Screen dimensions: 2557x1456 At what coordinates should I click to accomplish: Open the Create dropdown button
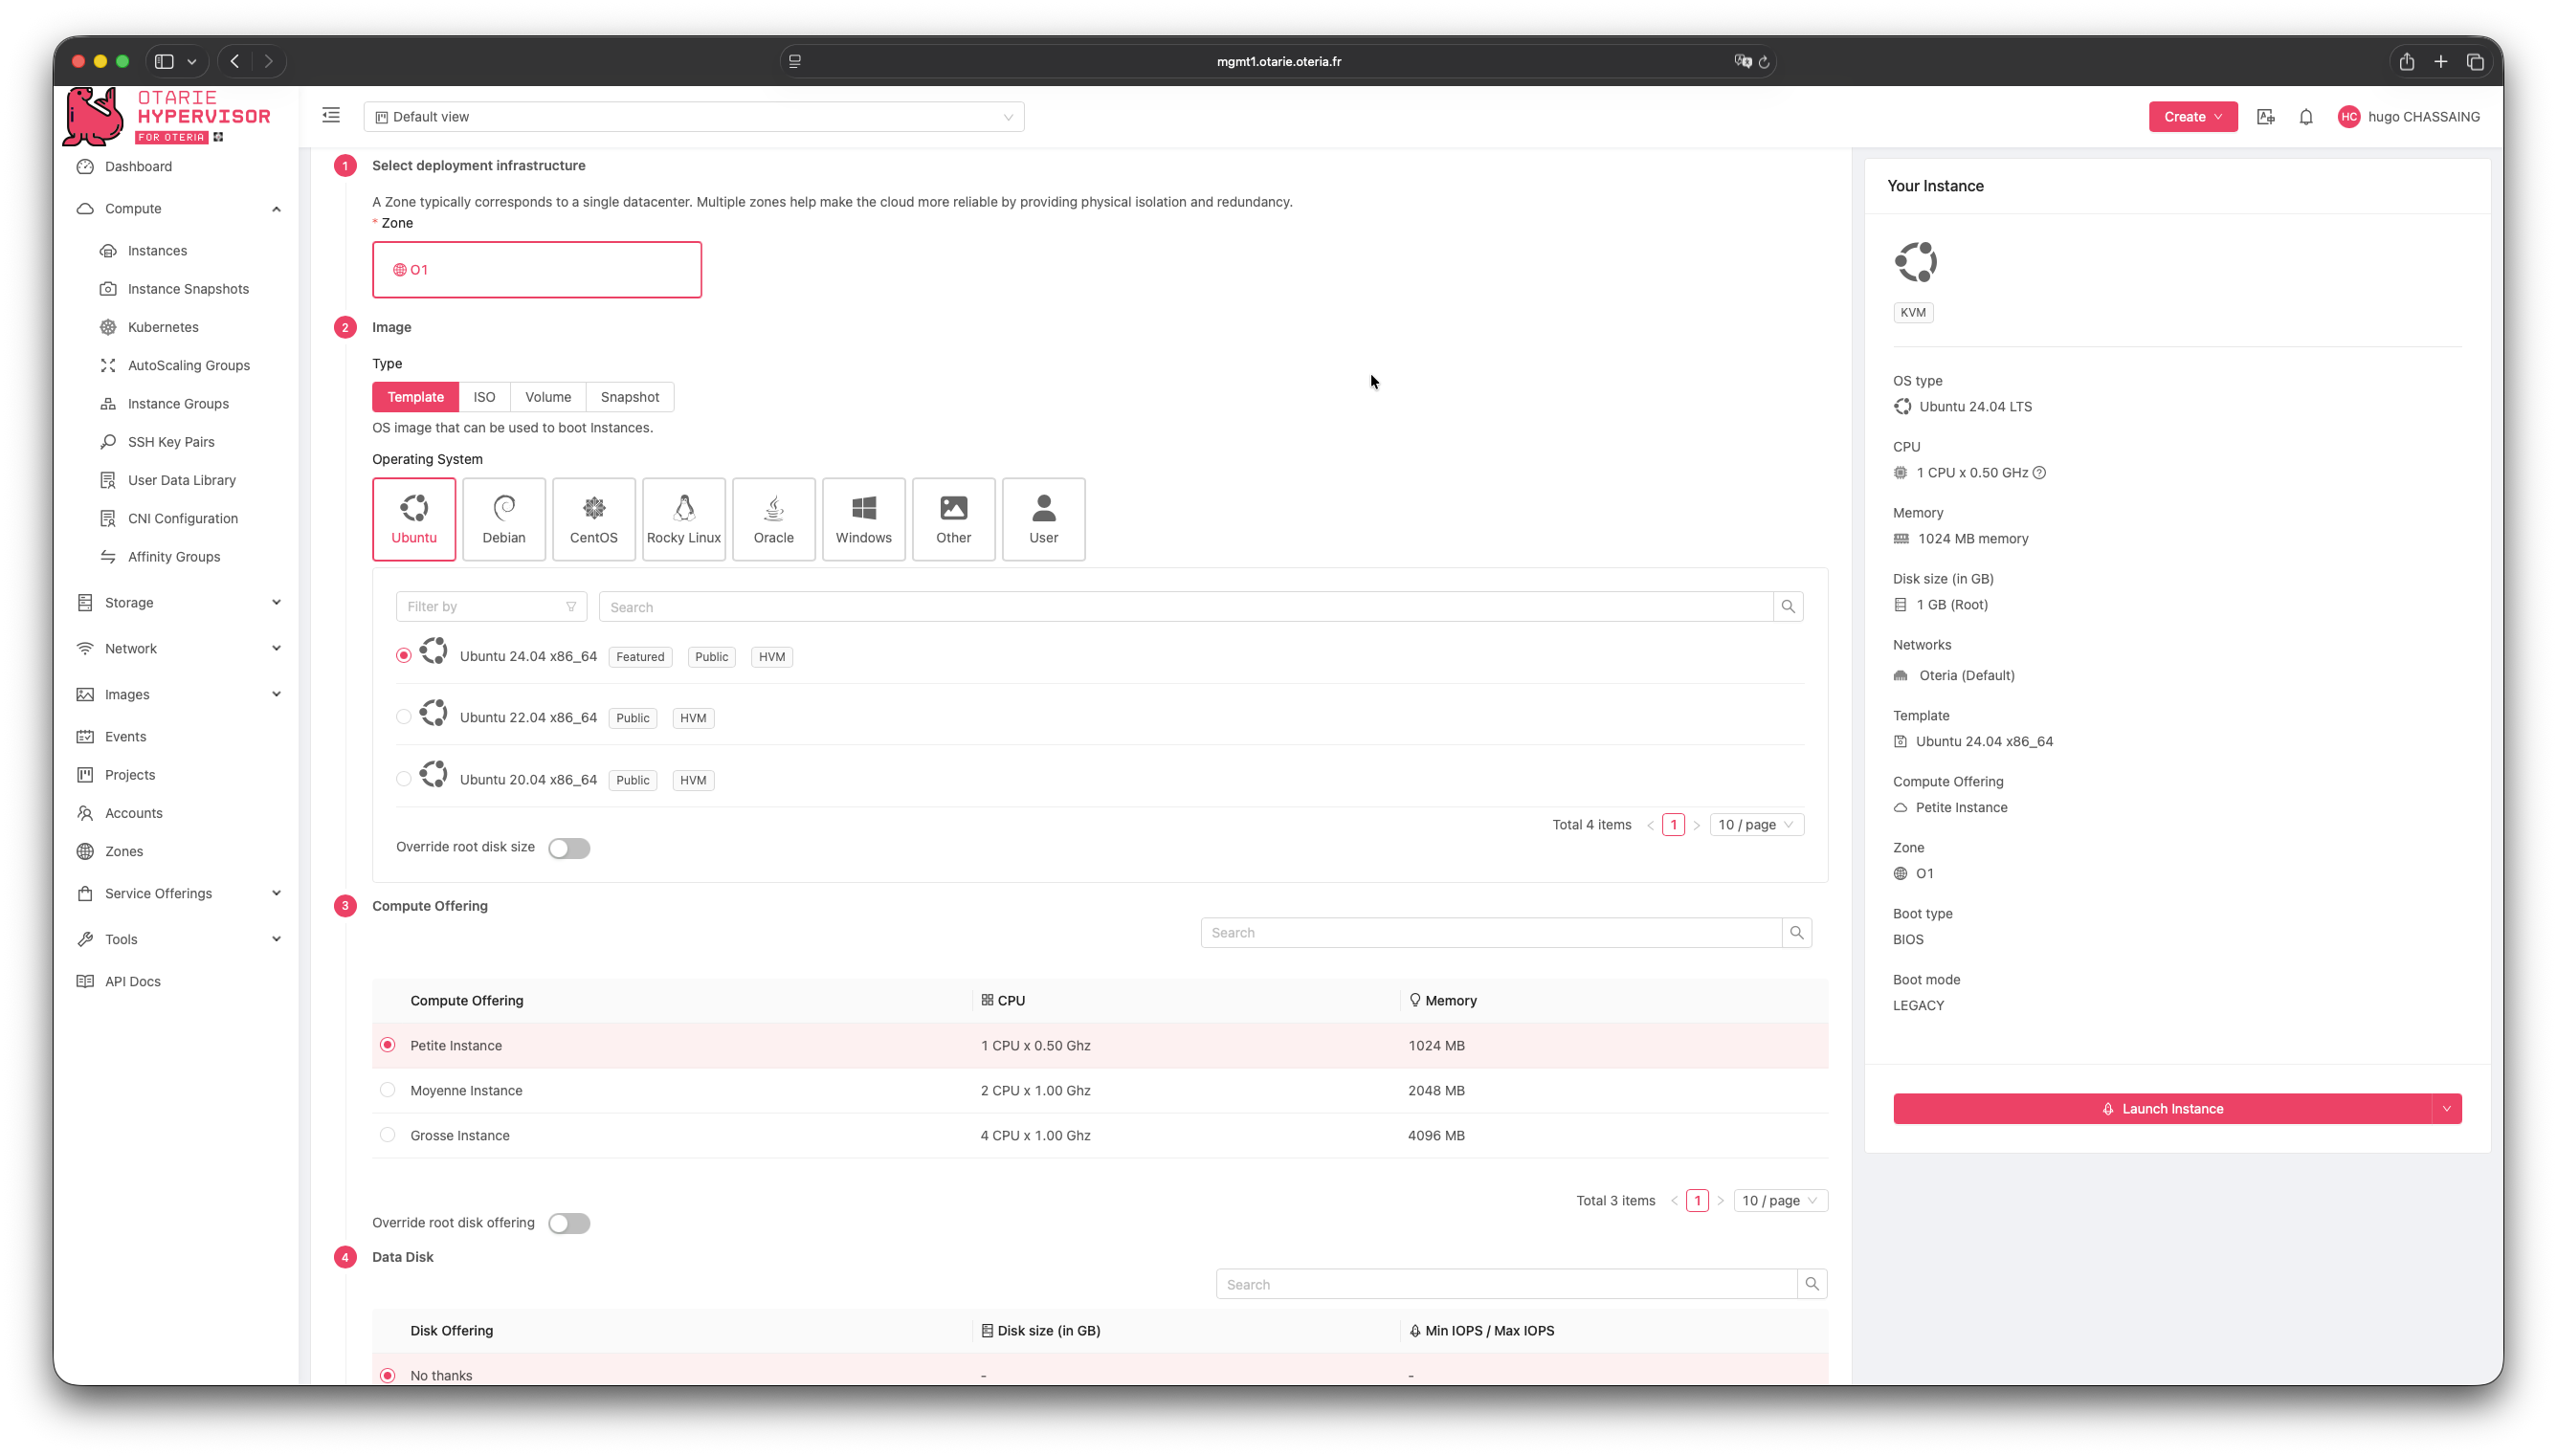tap(2193, 117)
